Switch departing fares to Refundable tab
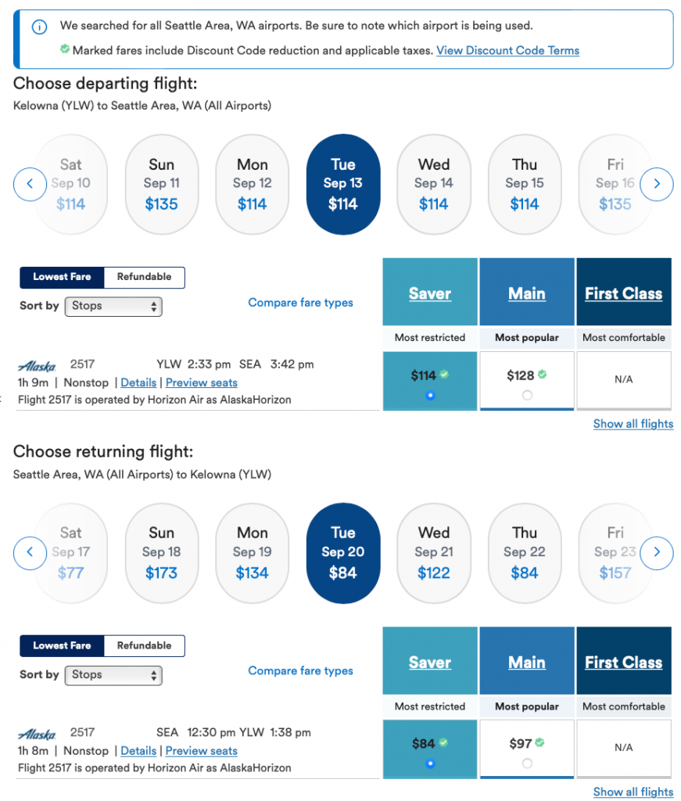The width and height of the screenshot is (681, 801). click(x=144, y=277)
